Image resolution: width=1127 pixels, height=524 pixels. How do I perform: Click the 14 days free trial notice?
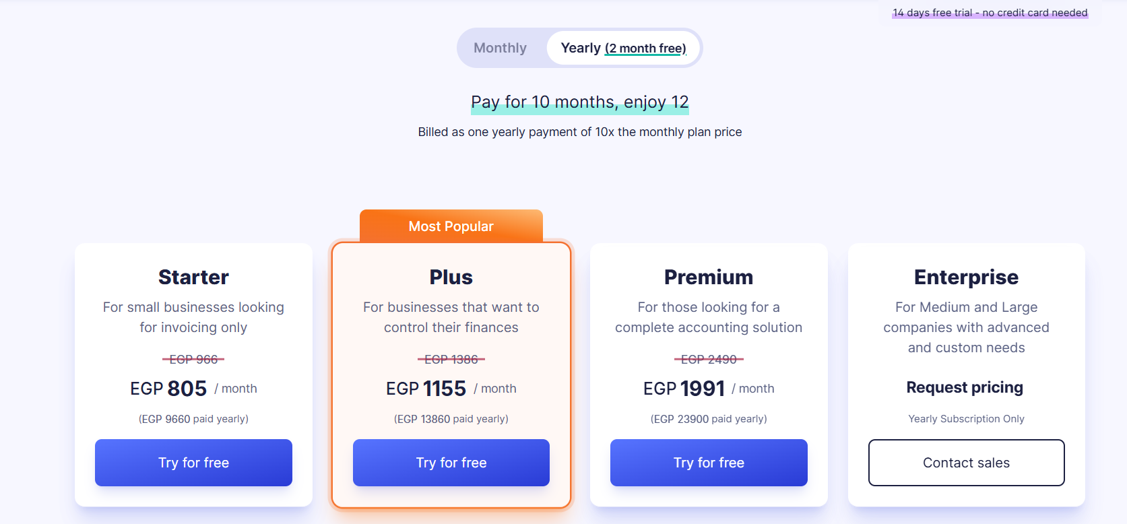coord(990,13)
